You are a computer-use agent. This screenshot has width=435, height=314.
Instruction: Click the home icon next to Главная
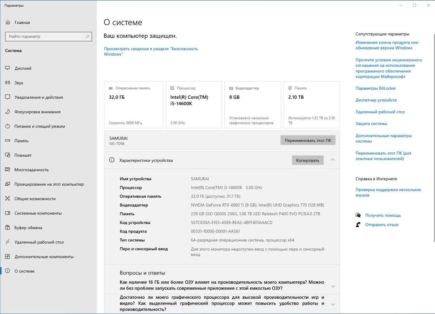pyautogui.click(x=8, y=22)
